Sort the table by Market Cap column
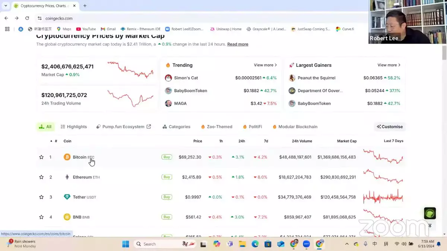This screenshot has width=447, height=251. 347,141
